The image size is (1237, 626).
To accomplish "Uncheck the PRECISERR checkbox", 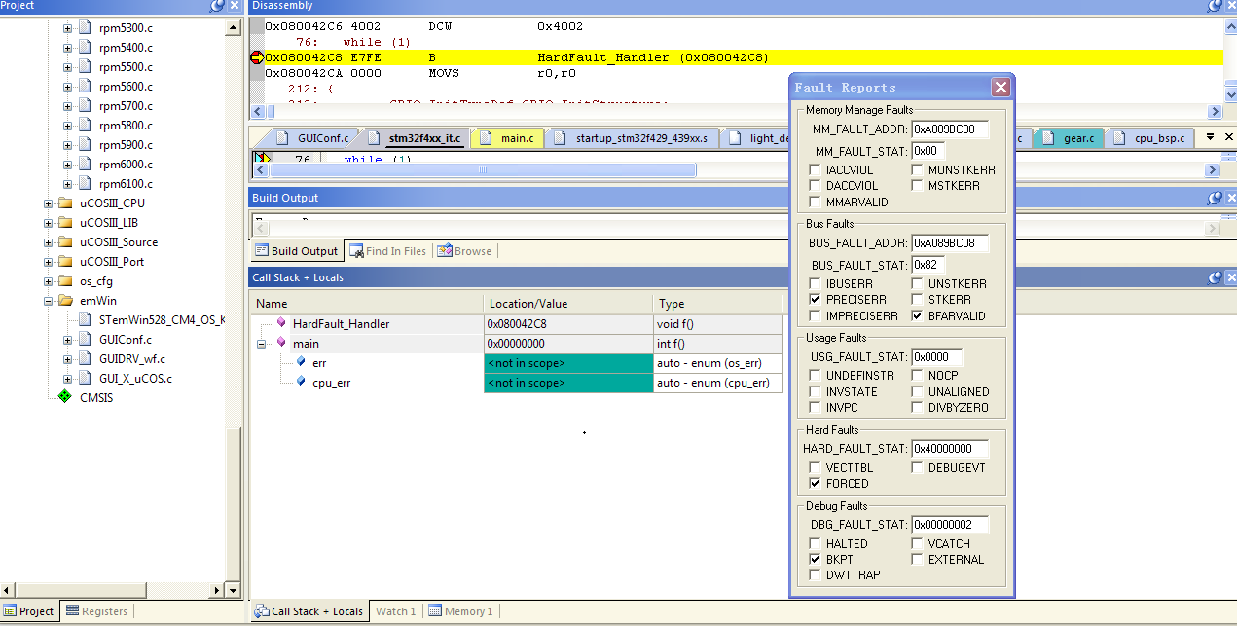I will (x=816, y=300).
